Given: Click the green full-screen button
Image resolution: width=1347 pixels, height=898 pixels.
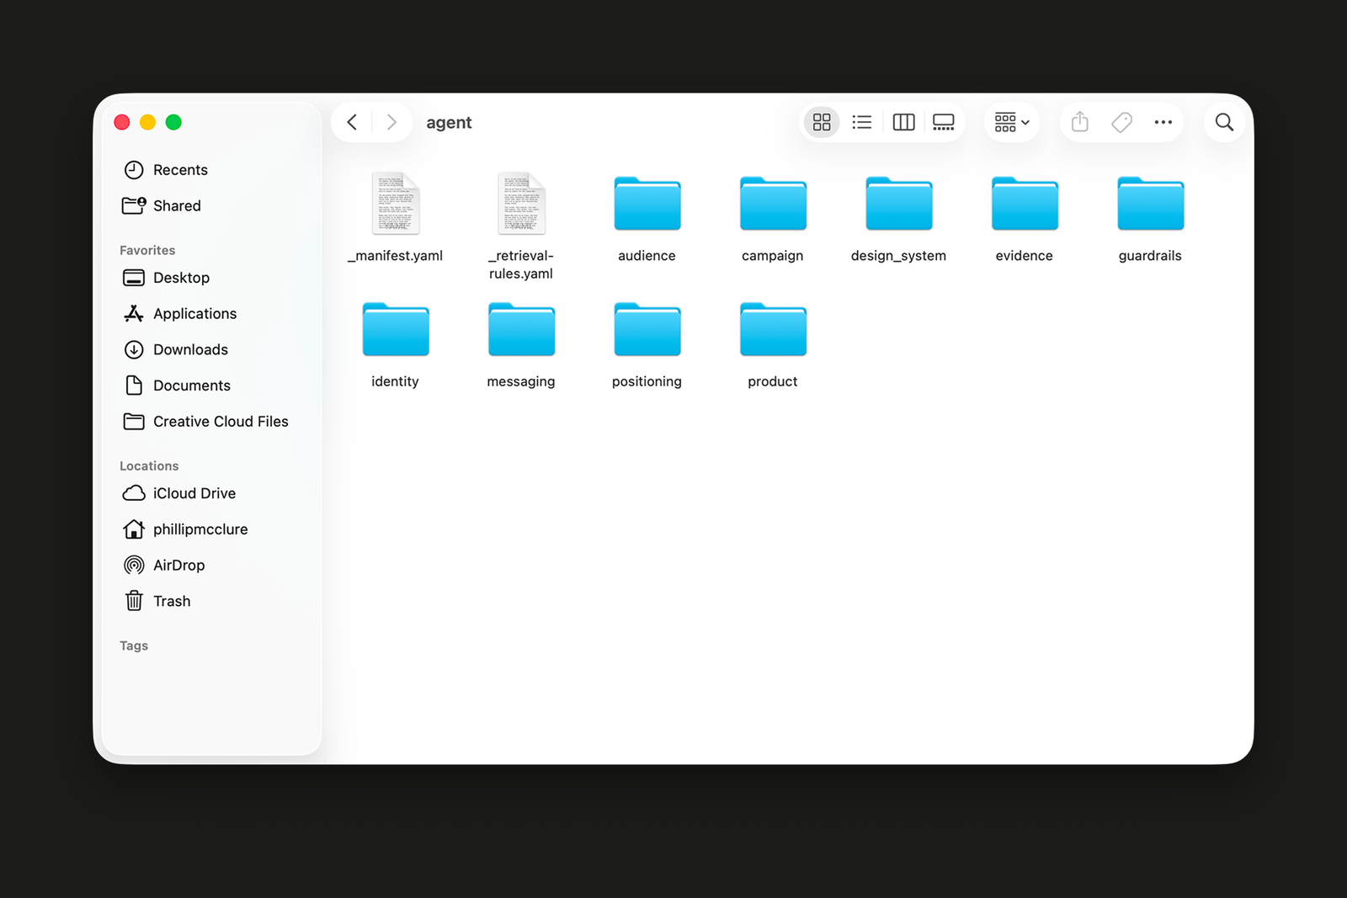Looking at the screenshot, I should click(x=174, y=123).
